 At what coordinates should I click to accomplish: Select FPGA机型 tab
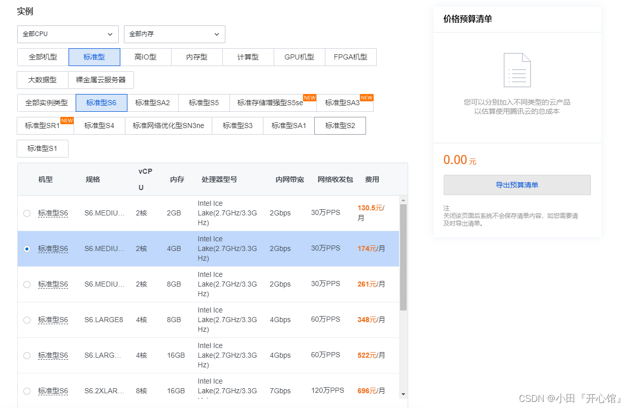click(x=351, y=57)
